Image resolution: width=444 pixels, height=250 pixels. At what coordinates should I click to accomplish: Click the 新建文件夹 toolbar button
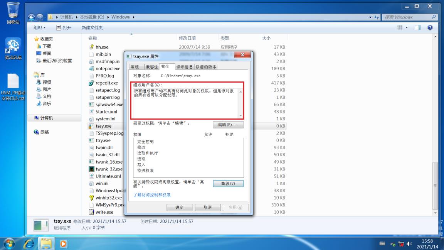[x=92, y=27]
